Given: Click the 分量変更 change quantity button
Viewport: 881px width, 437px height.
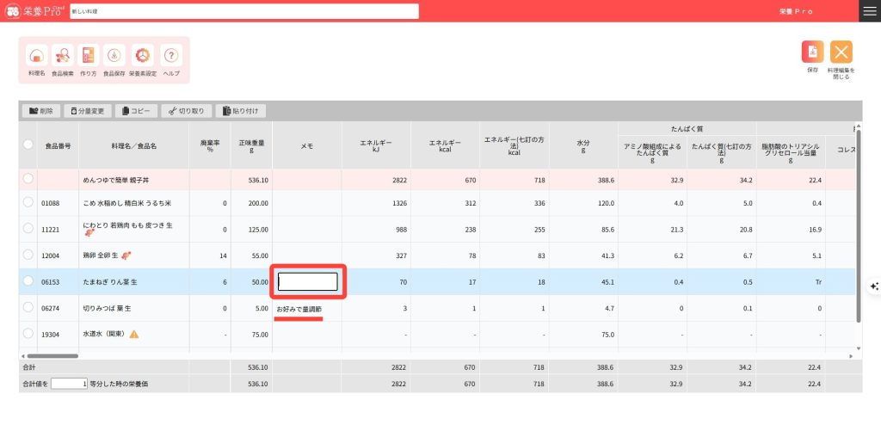Looking at the screenshot, I should pos(88,111).
